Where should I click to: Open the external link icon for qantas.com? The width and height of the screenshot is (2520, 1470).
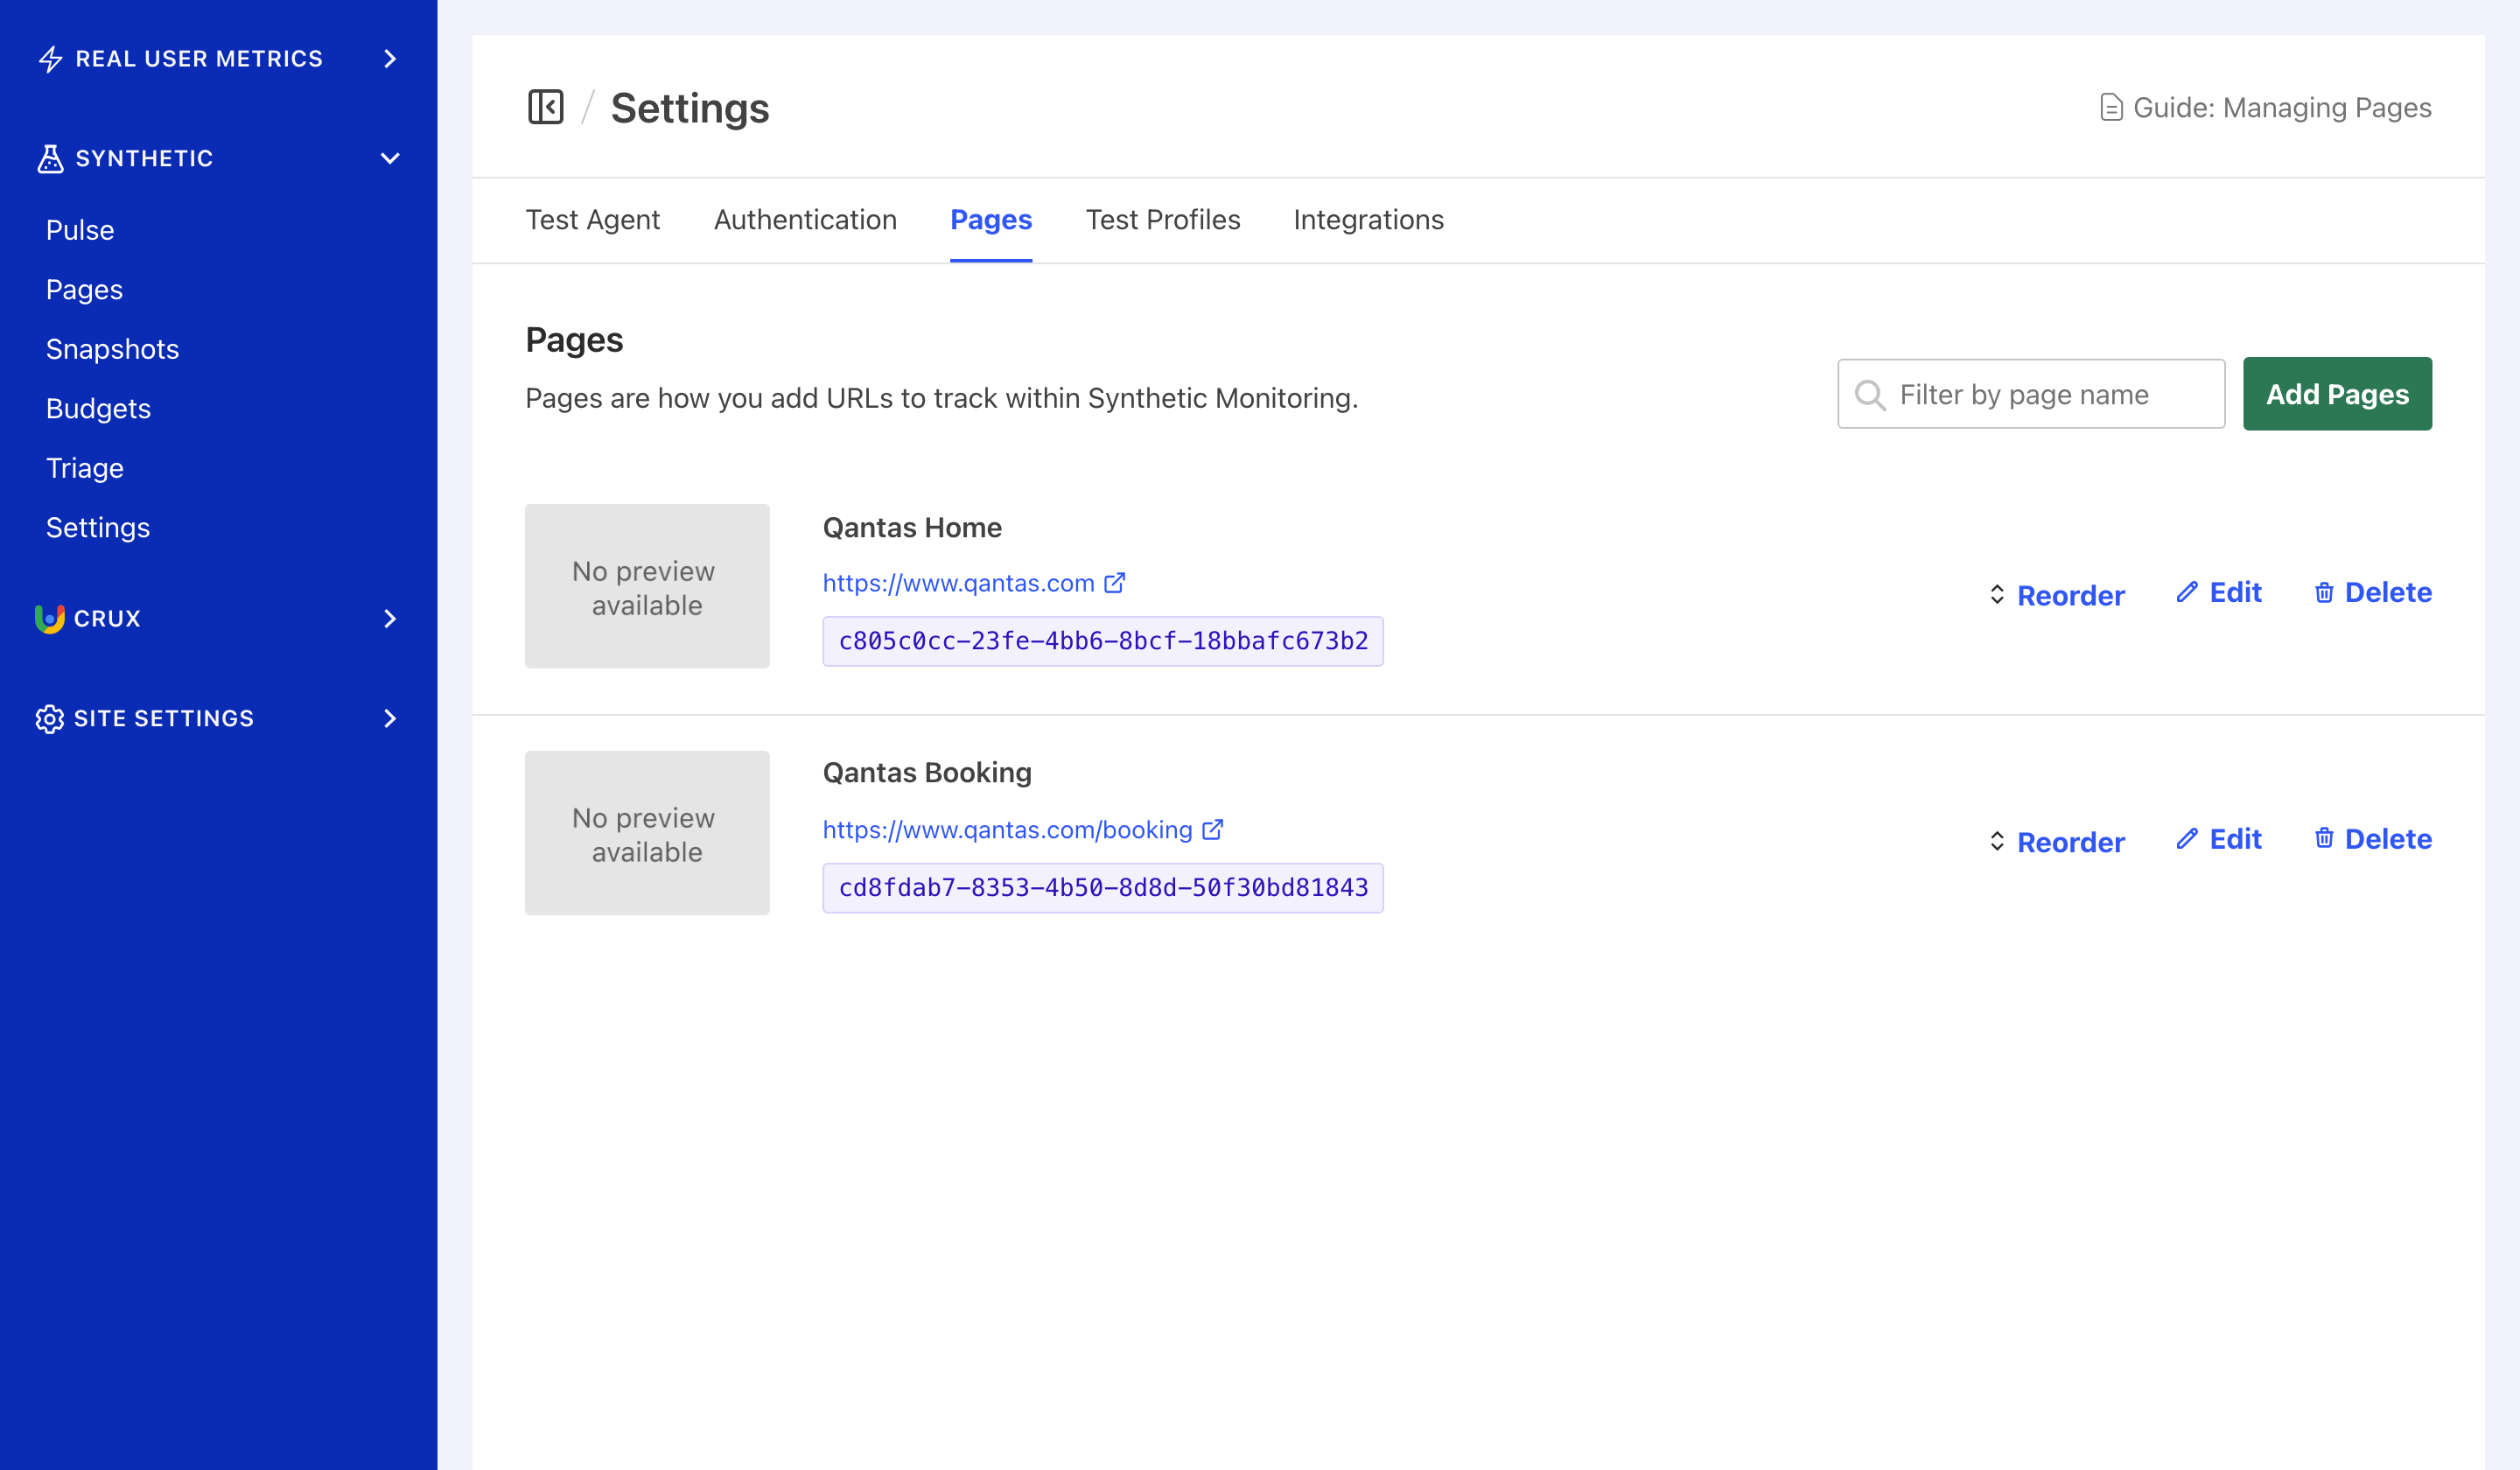tap(1114, 583)
